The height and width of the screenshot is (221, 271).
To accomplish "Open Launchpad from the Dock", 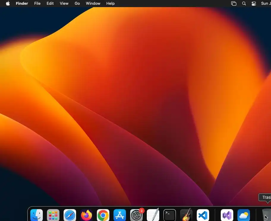I will [x=53, y=215].
